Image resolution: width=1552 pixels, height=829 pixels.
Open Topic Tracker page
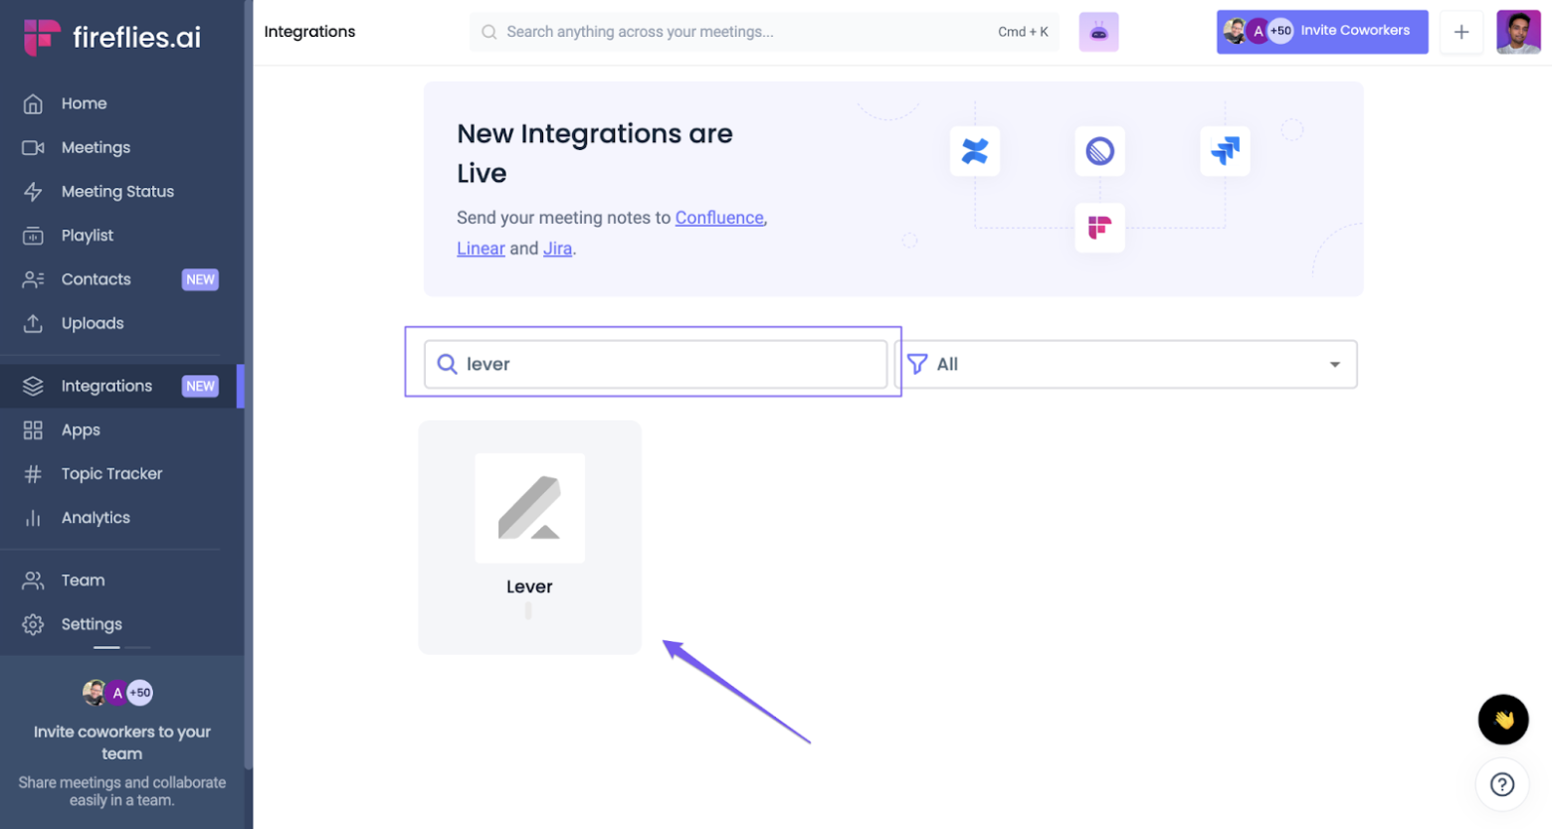point(119,473)
